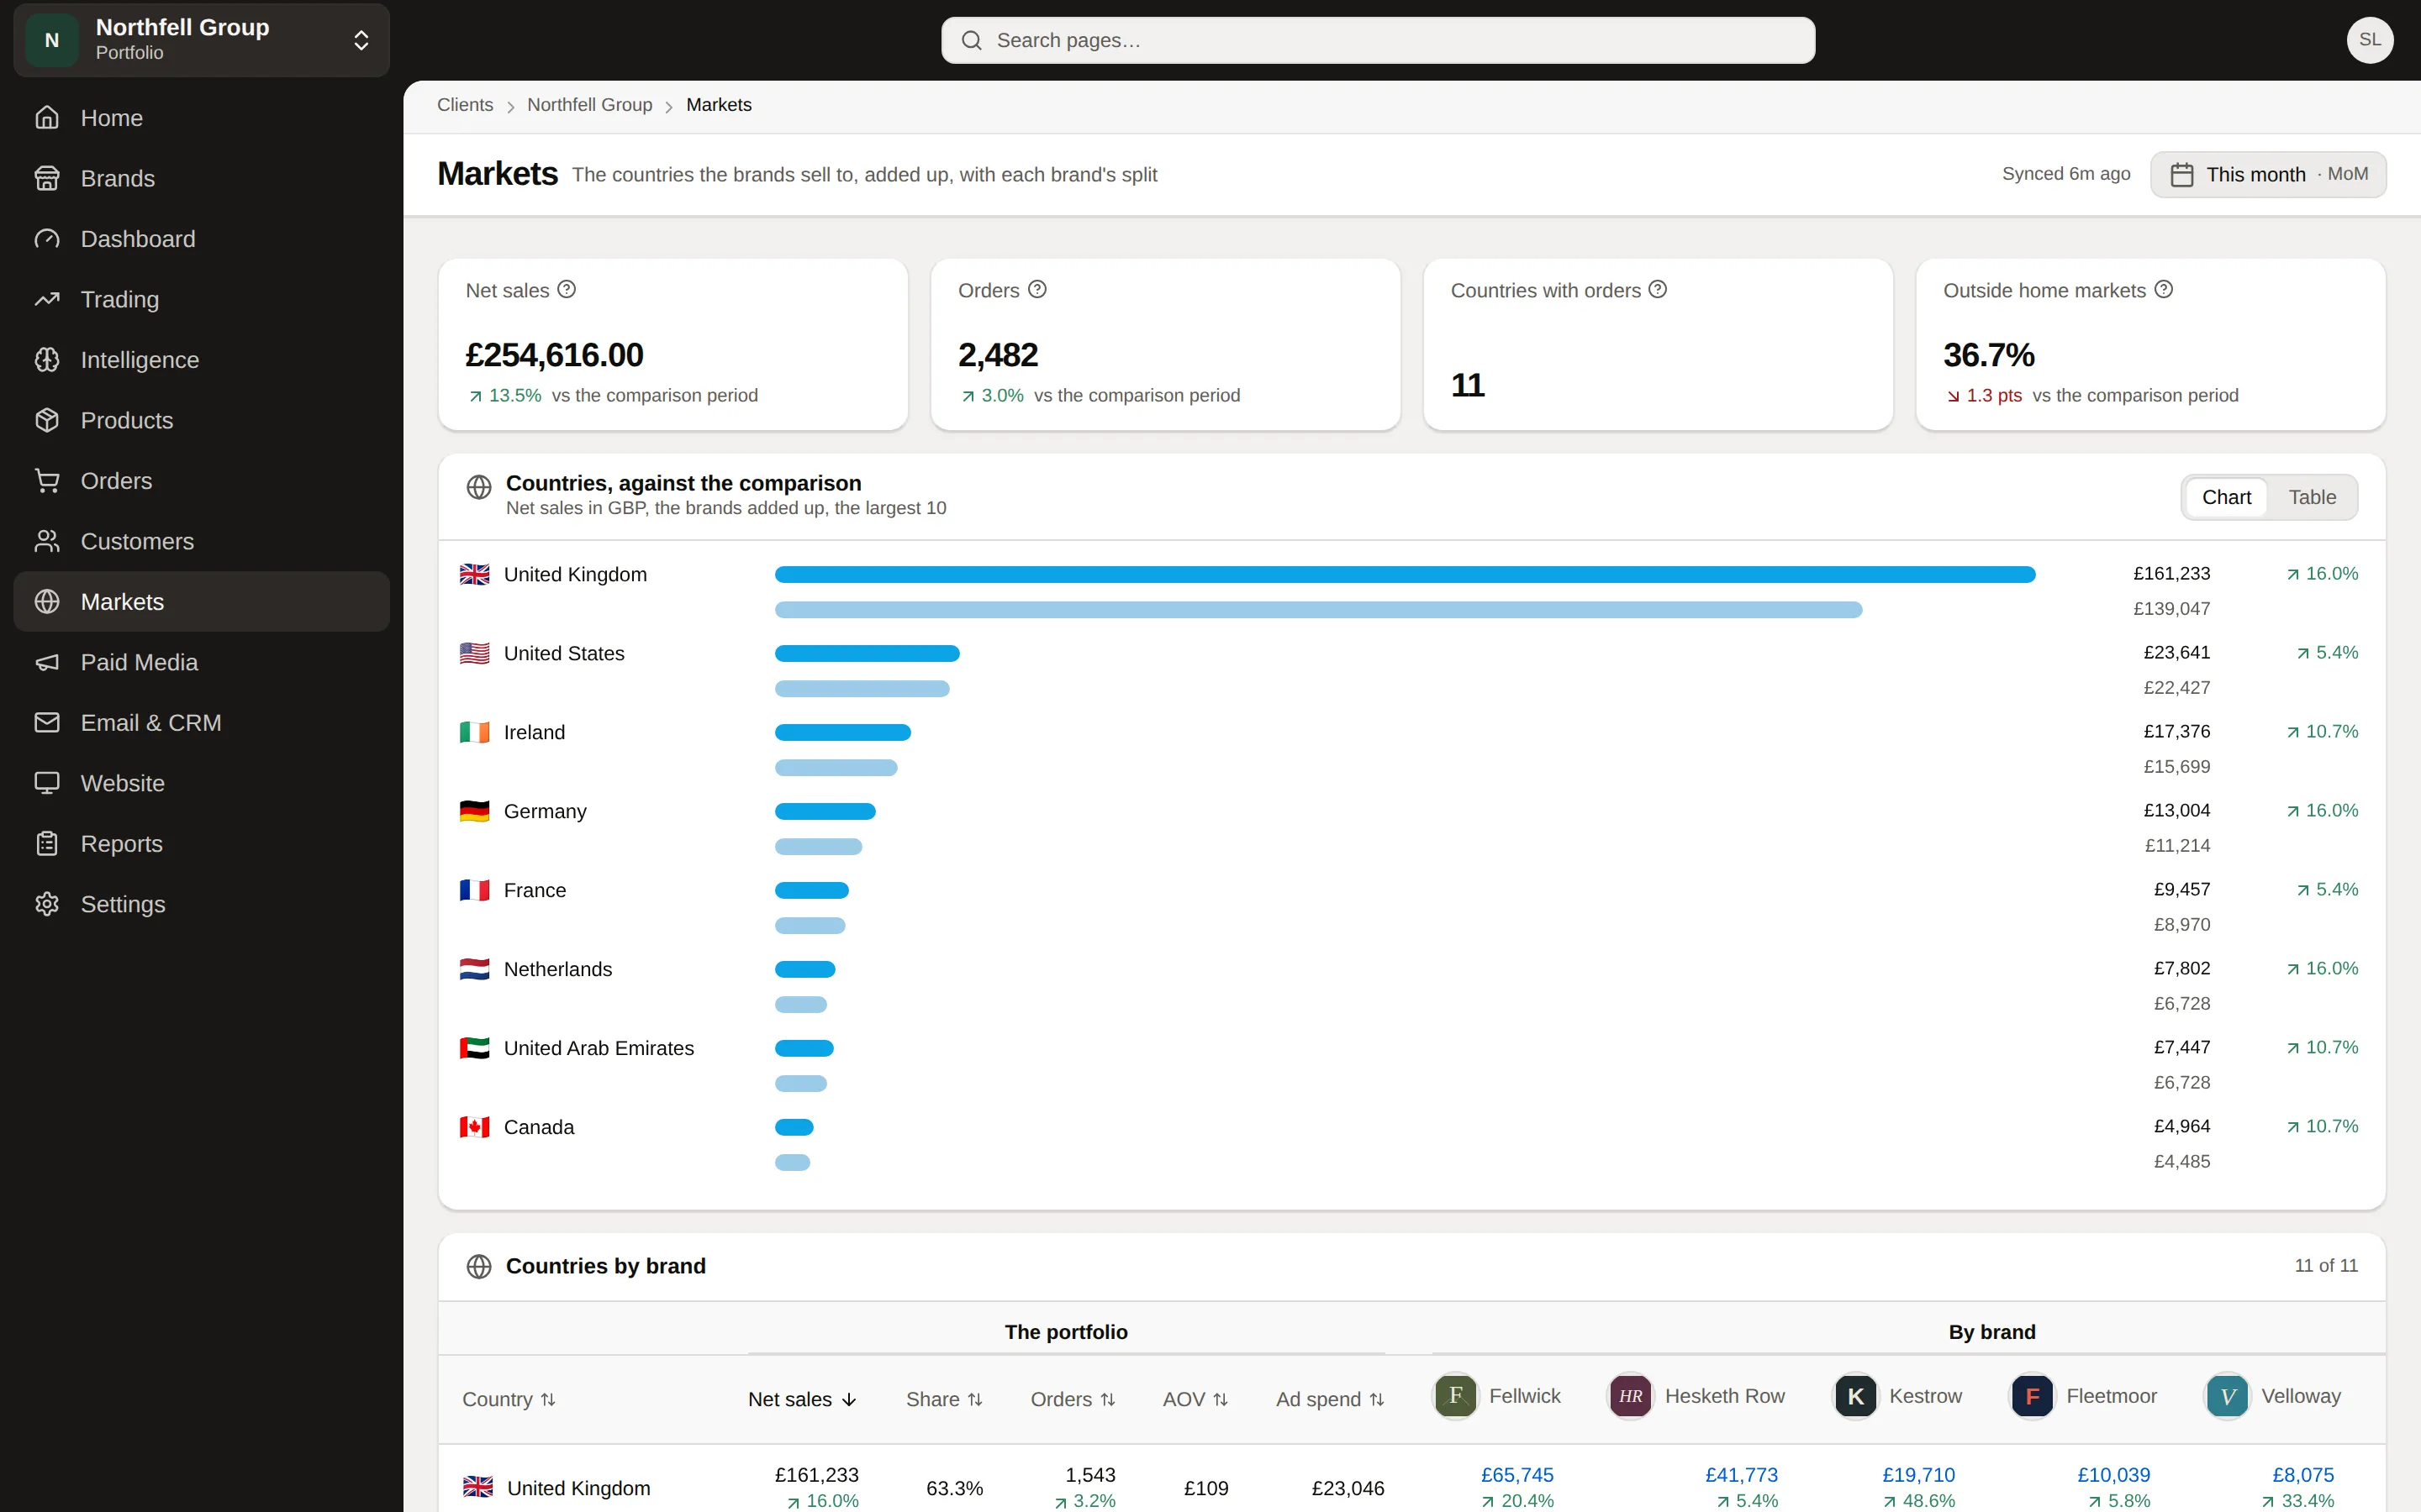The height and width of the screenshot is (1512, 2421).
Task: Go to Brands in the sidebar
Action: 202,178
